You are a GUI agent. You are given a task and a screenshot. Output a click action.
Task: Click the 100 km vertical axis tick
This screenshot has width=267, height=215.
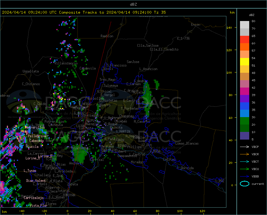pyautogui.click(x=229, y=72)
